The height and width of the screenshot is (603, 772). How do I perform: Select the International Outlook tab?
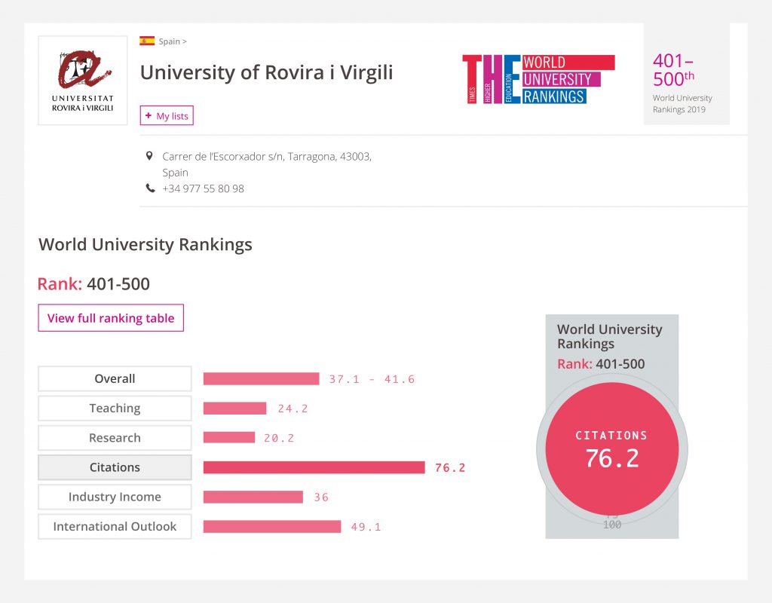[x=115, y=526]
